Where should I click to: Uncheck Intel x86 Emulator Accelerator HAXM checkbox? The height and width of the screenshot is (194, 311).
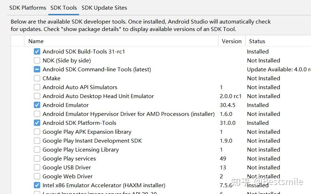[37, 185]
